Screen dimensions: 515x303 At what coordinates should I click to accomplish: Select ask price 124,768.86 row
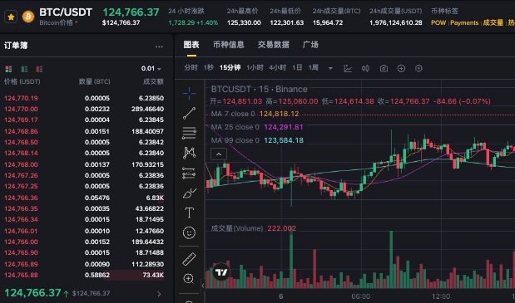coord(84,131)
